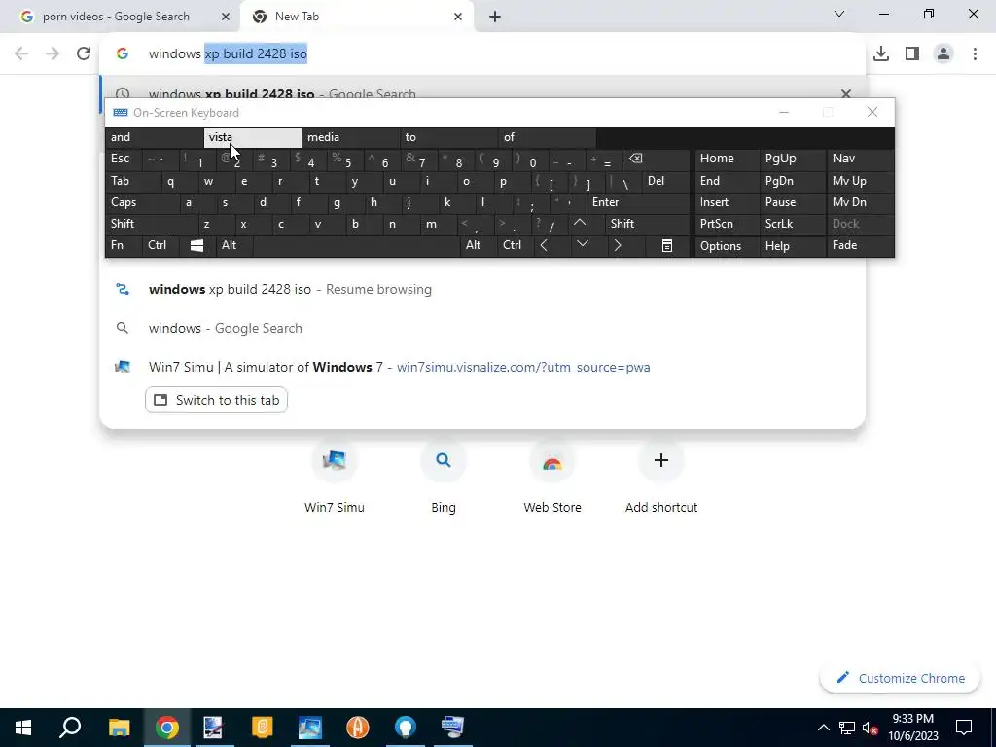Screen dimensions: 996x747
Task: Tap Esc key on On-Screen Keyboard
Action: pyautogui.click(x=124, y=159)
